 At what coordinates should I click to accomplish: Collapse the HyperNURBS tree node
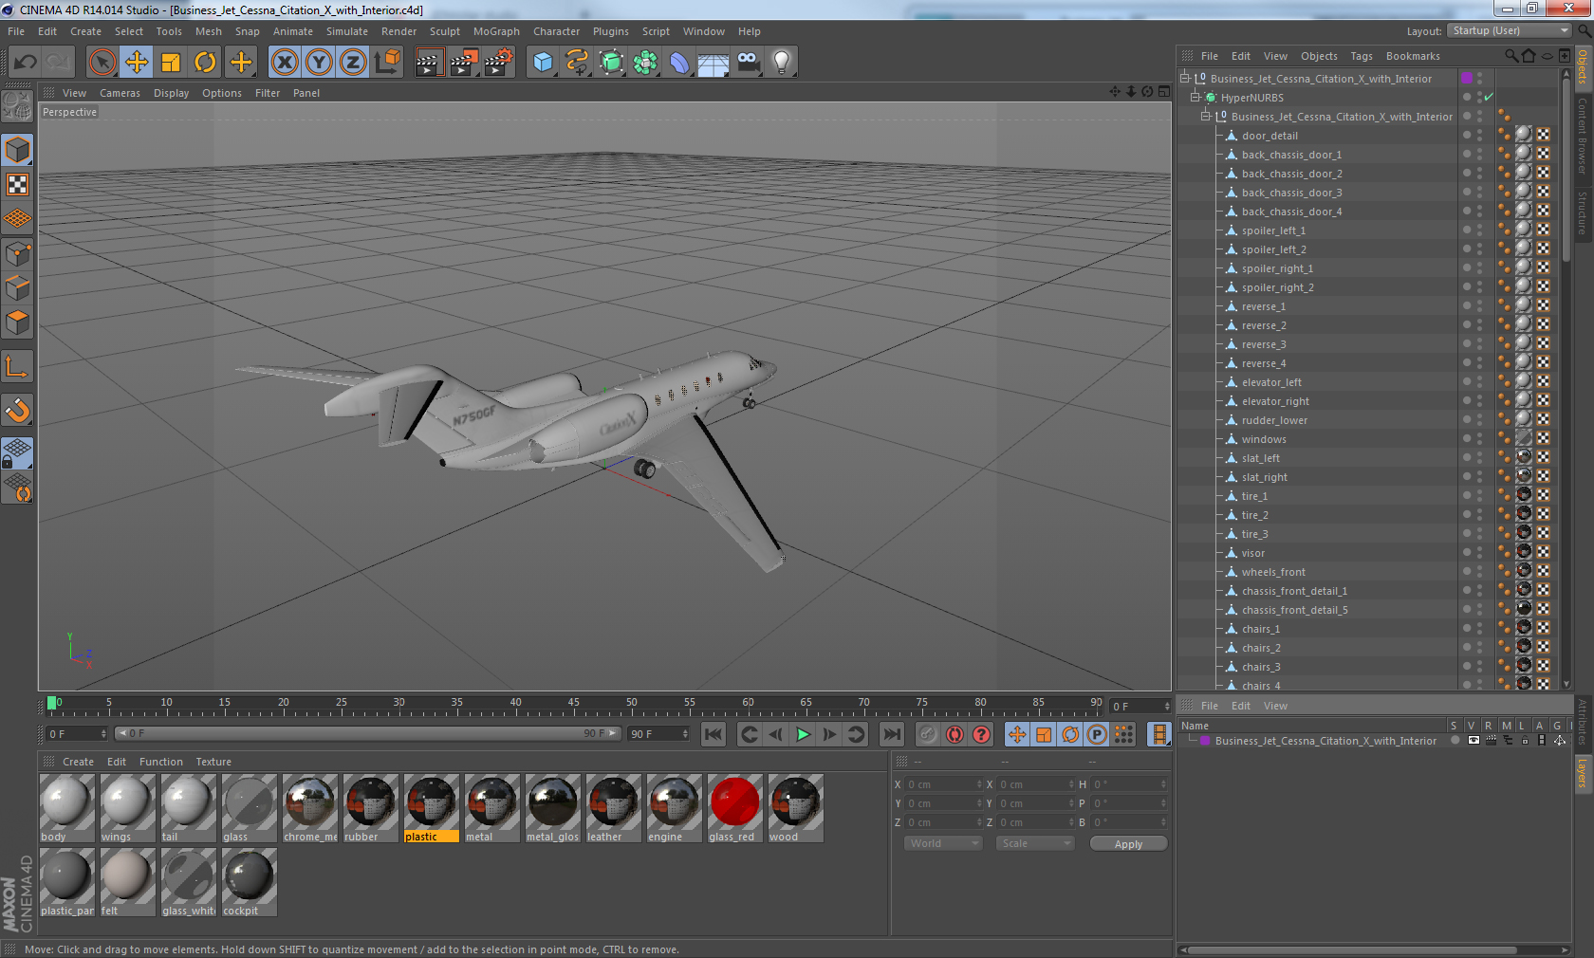1195,97
